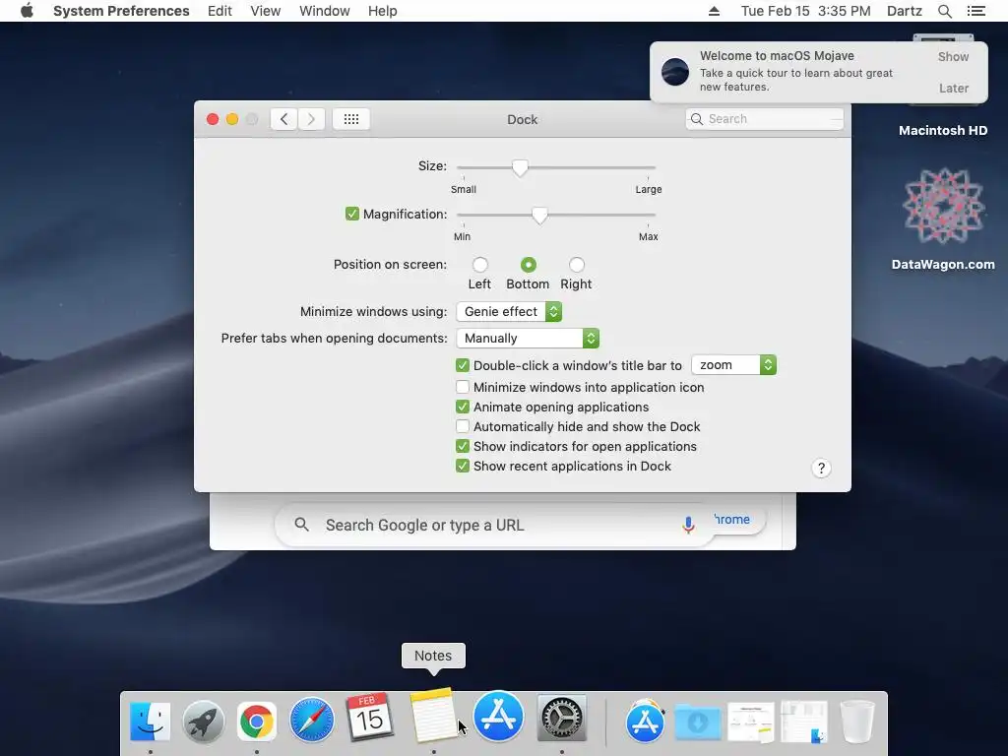Image resolution: width=1008 pixels, height=756 pixels.
Task: Click Chrome's Search Google or type a URL box
Action: tap(494, 526)
